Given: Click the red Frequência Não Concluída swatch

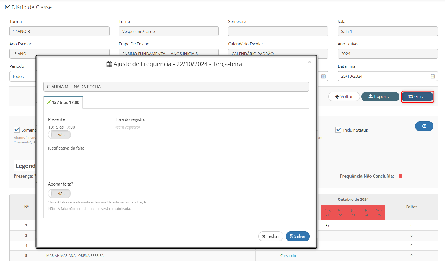Looking at the screenshot, I should pos(400,176).
